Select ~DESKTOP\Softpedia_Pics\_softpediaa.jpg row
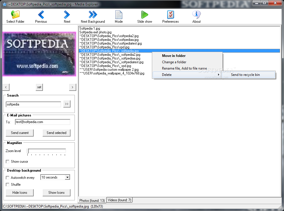 point(110,58)
